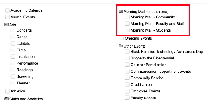Check the Calls for Participation checkbox

click(127, 65)
